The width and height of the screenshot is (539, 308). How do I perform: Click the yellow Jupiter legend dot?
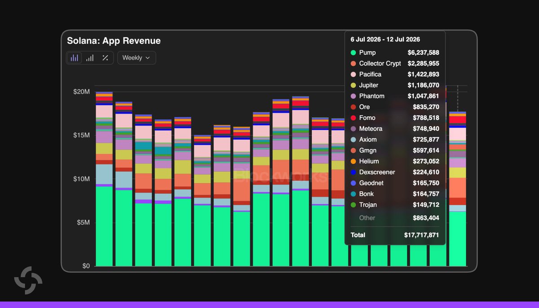coord(353,85)
